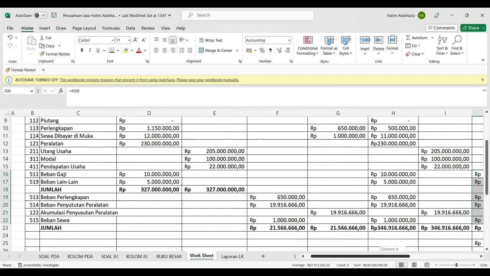
Task: Click Find & Select magnifier icon
Action: 457,40
